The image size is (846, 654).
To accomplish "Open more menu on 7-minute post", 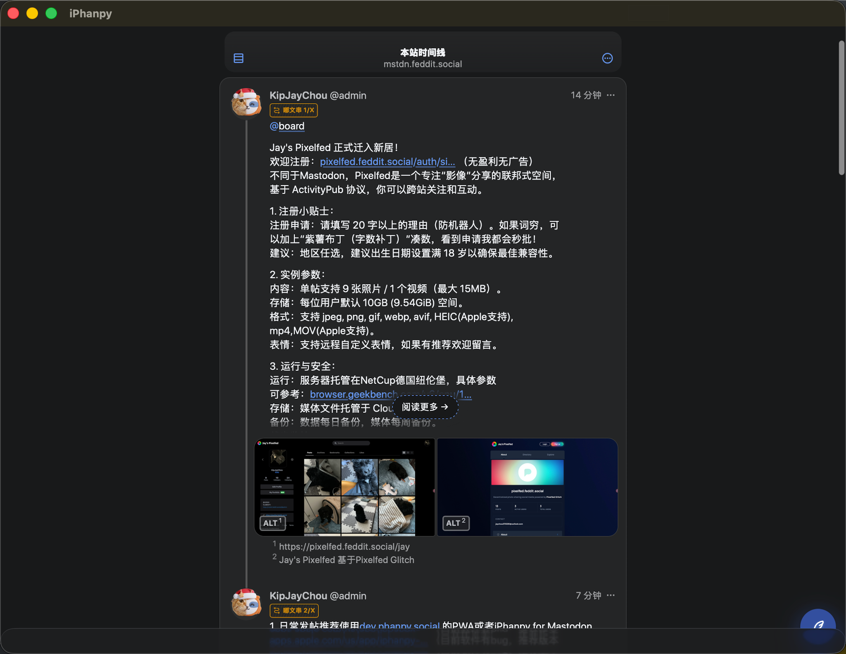I will 611,595.
